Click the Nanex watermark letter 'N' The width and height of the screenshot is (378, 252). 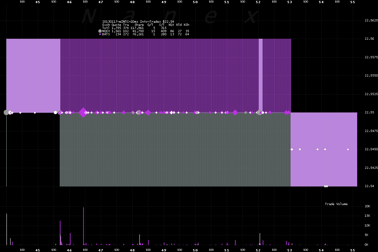click(89, 16)
